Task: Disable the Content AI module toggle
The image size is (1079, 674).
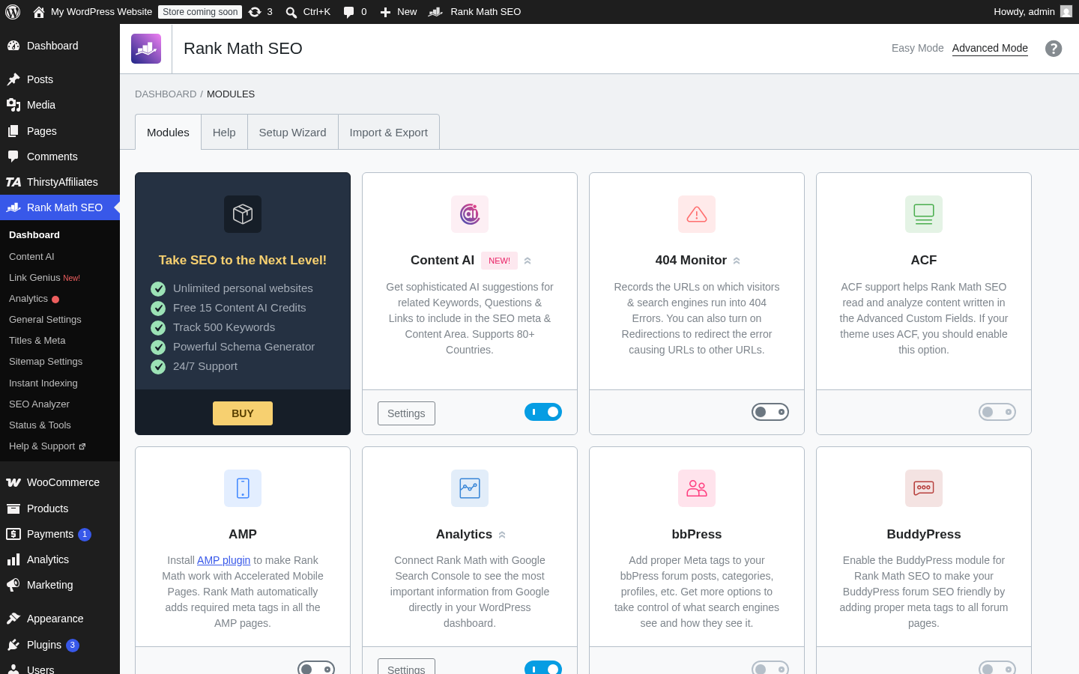Action: point(543,412)
